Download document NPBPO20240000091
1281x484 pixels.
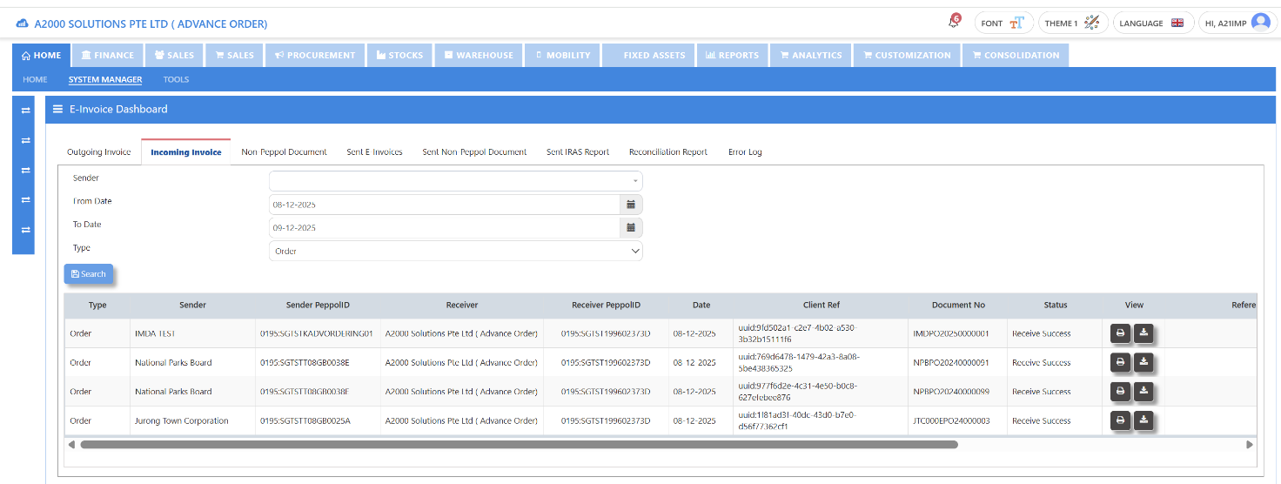(1144, 362)
